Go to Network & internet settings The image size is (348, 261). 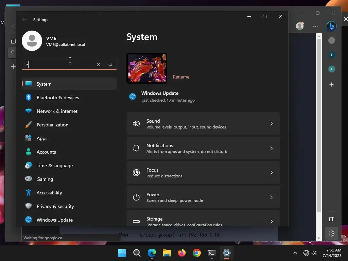[x=69, y=111]
